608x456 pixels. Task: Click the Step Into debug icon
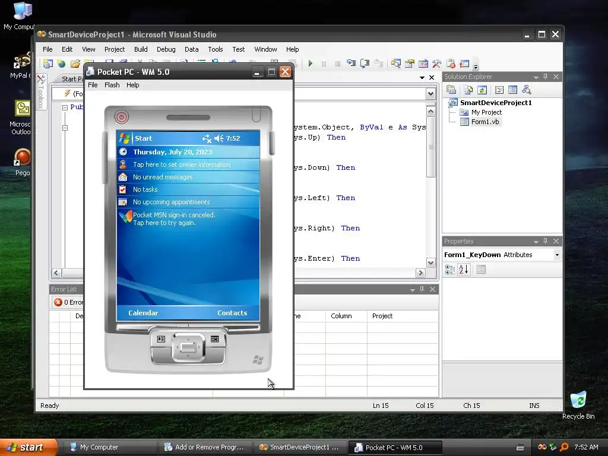coord(351,64)
